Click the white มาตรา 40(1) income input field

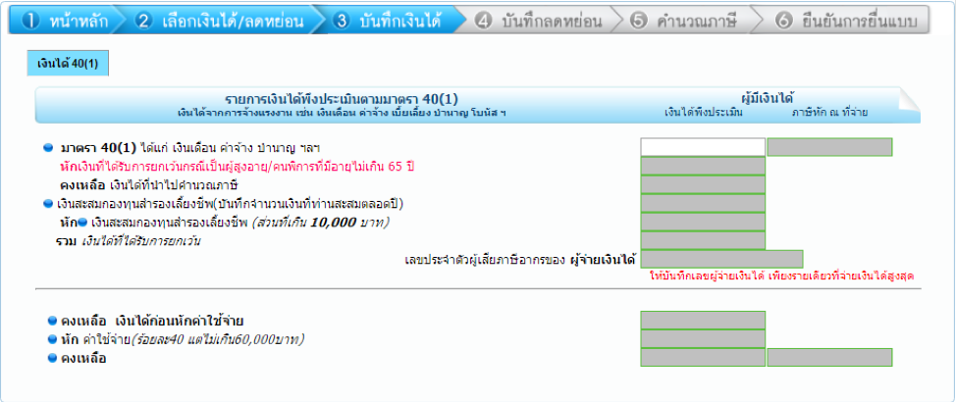(x=702, y=147)
